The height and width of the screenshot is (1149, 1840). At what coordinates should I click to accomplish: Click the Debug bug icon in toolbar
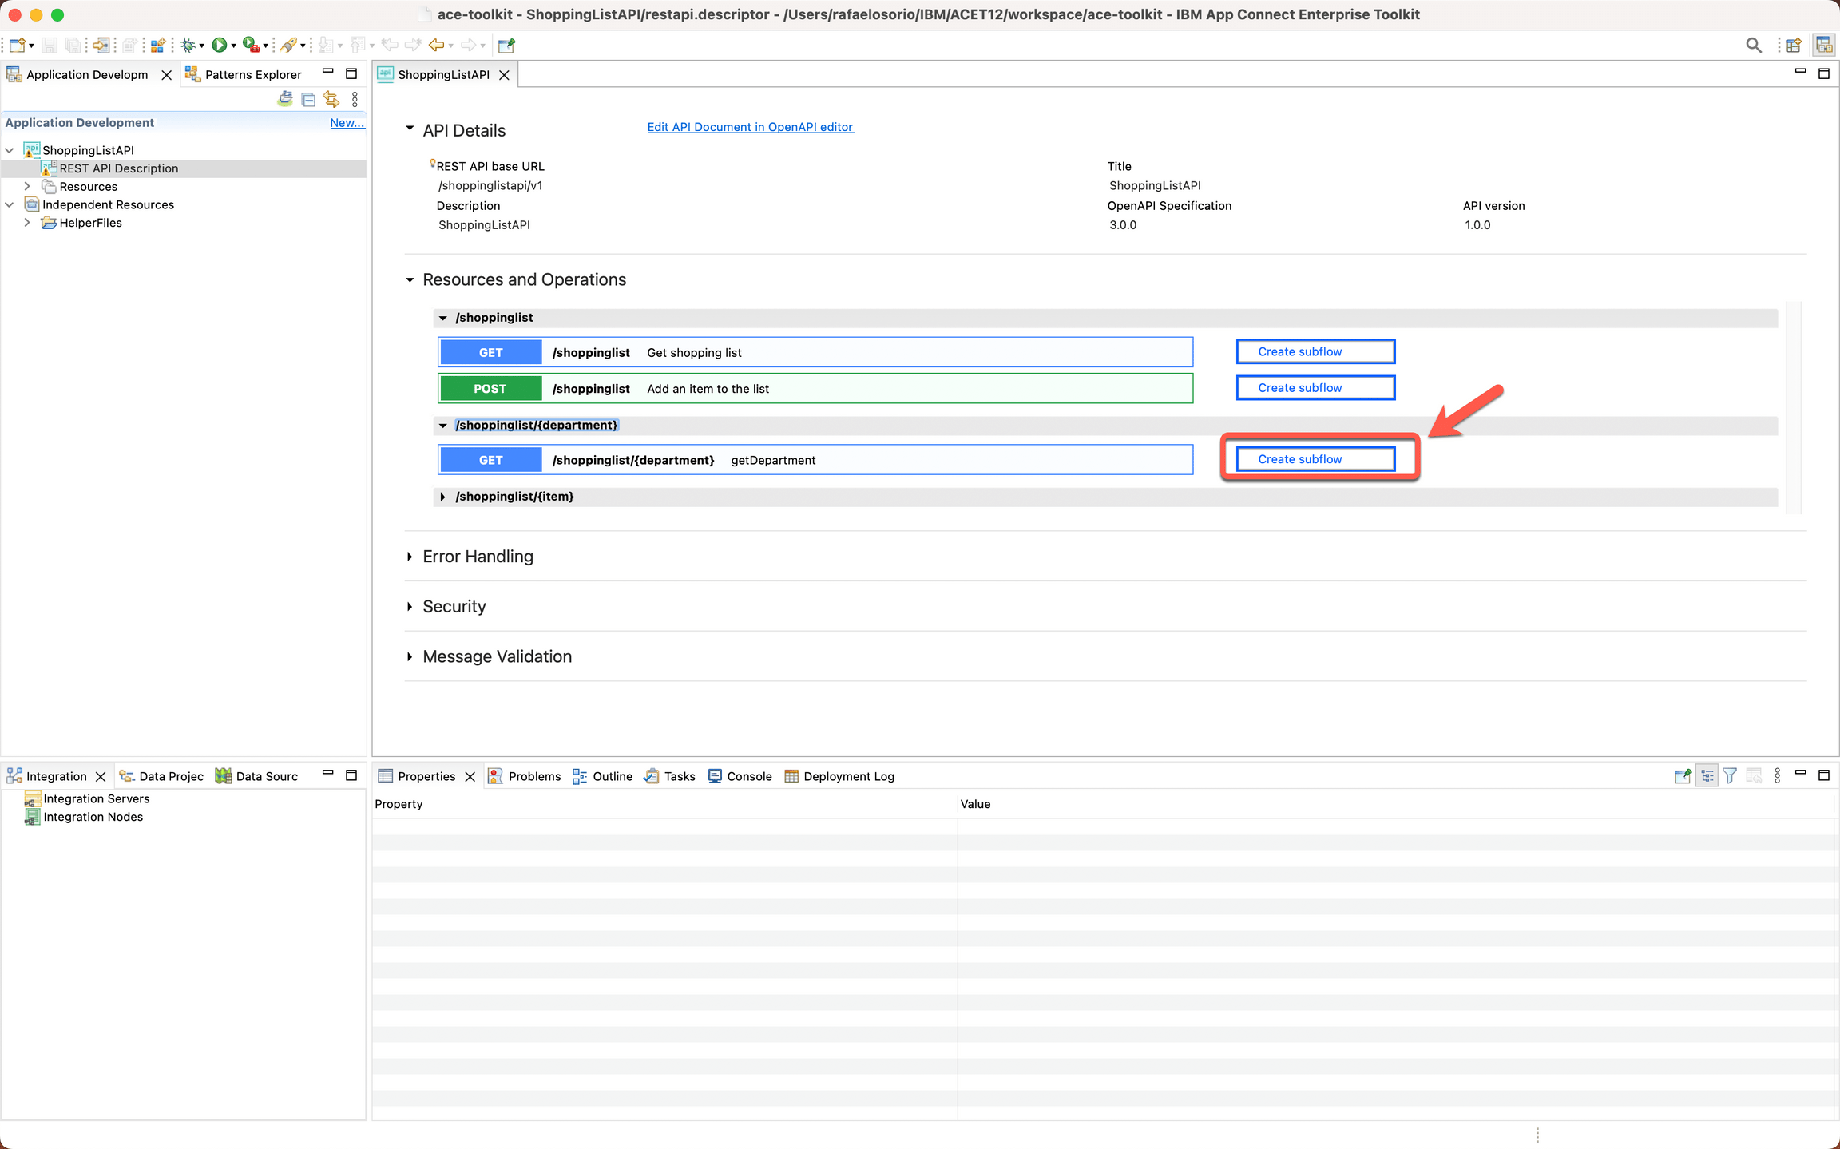(188, 46)
